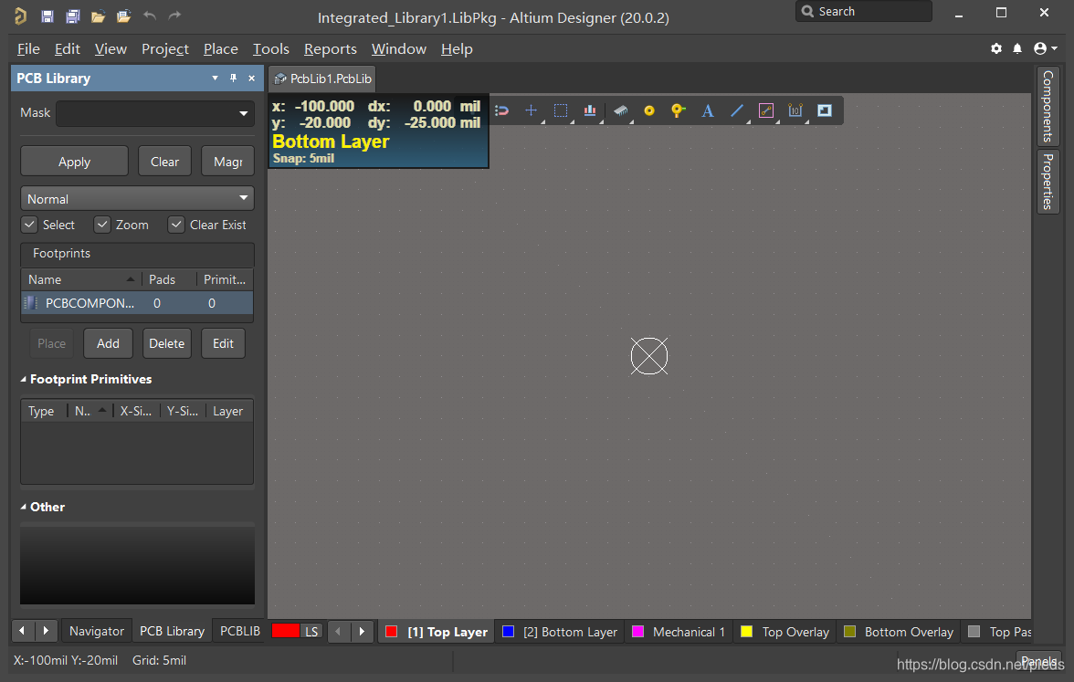Activate the selection rectangle tool
This screenshot has width=1074, height=682.
tap(561, 110)
